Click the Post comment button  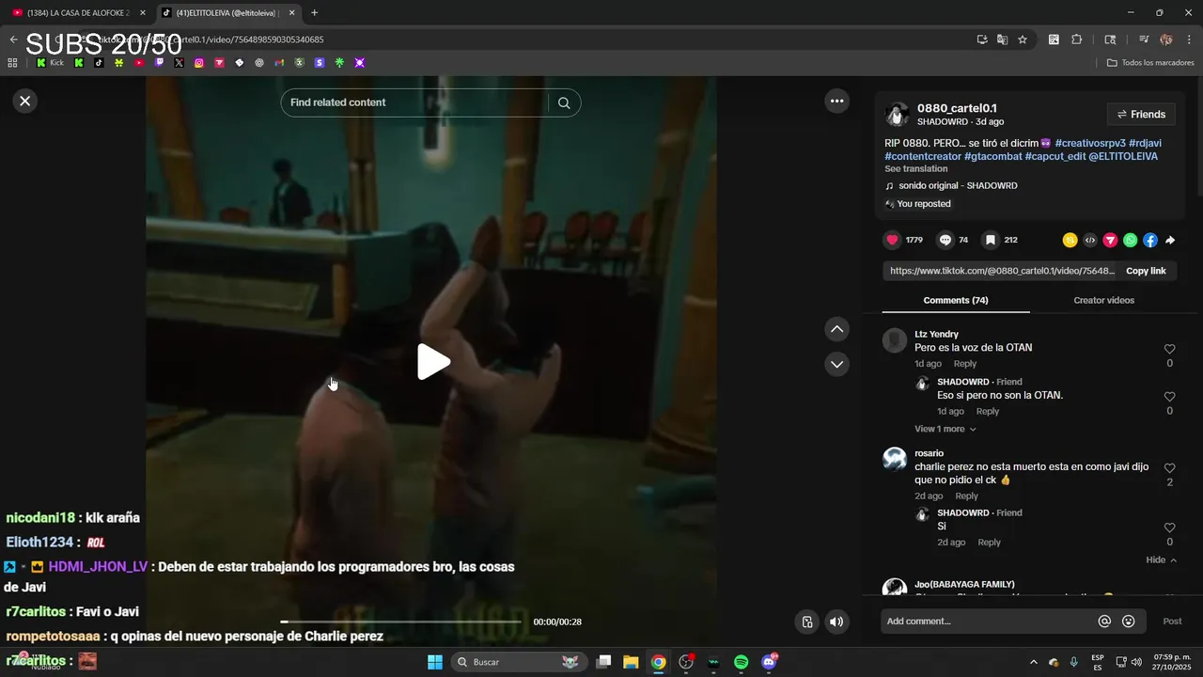pyautogui.click(x=1172, y=622)
